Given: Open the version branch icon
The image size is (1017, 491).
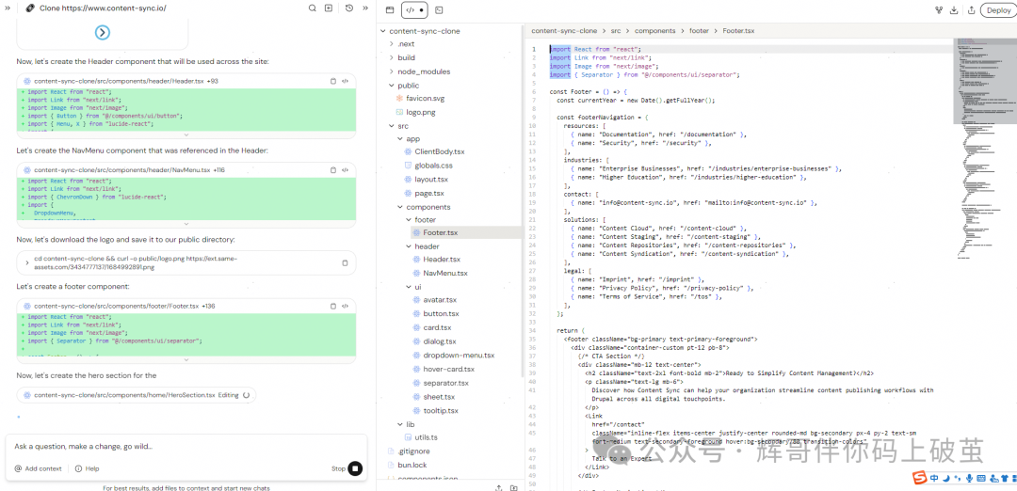Looking at the screenshot, I should 939,10.
